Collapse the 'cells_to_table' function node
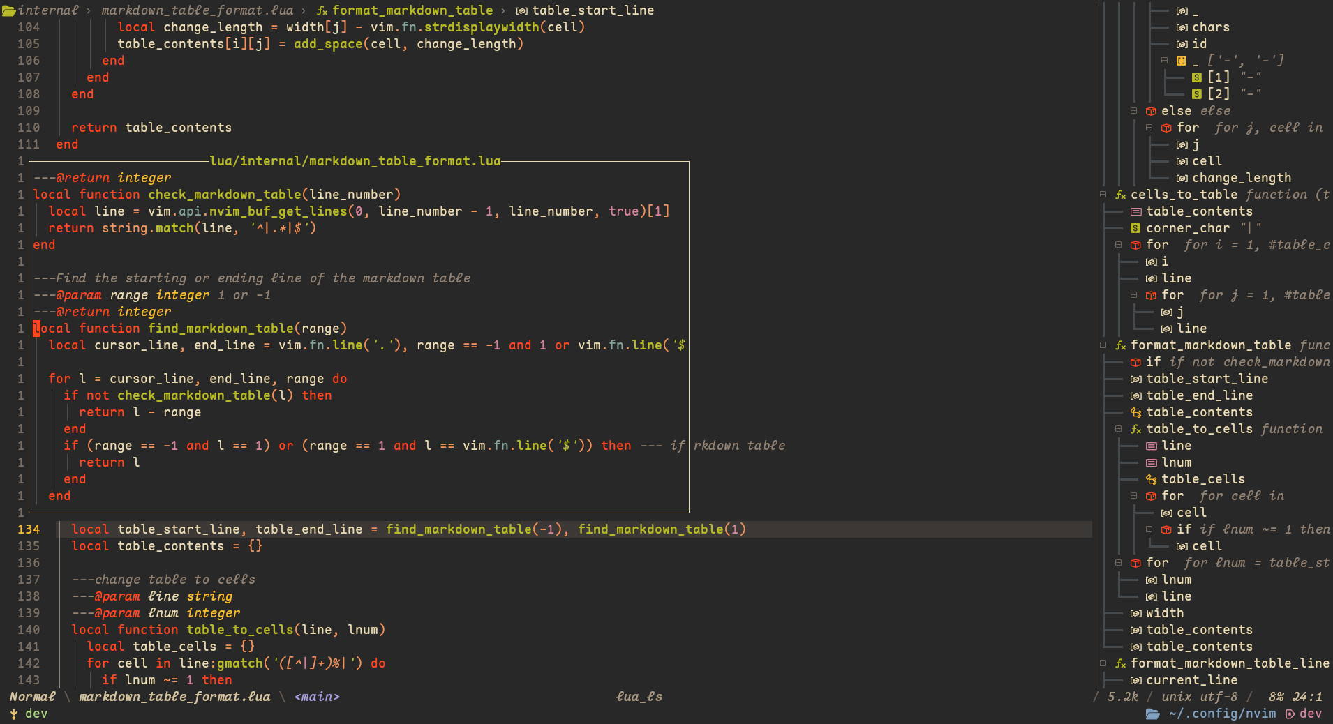 tap(1103, 195)
